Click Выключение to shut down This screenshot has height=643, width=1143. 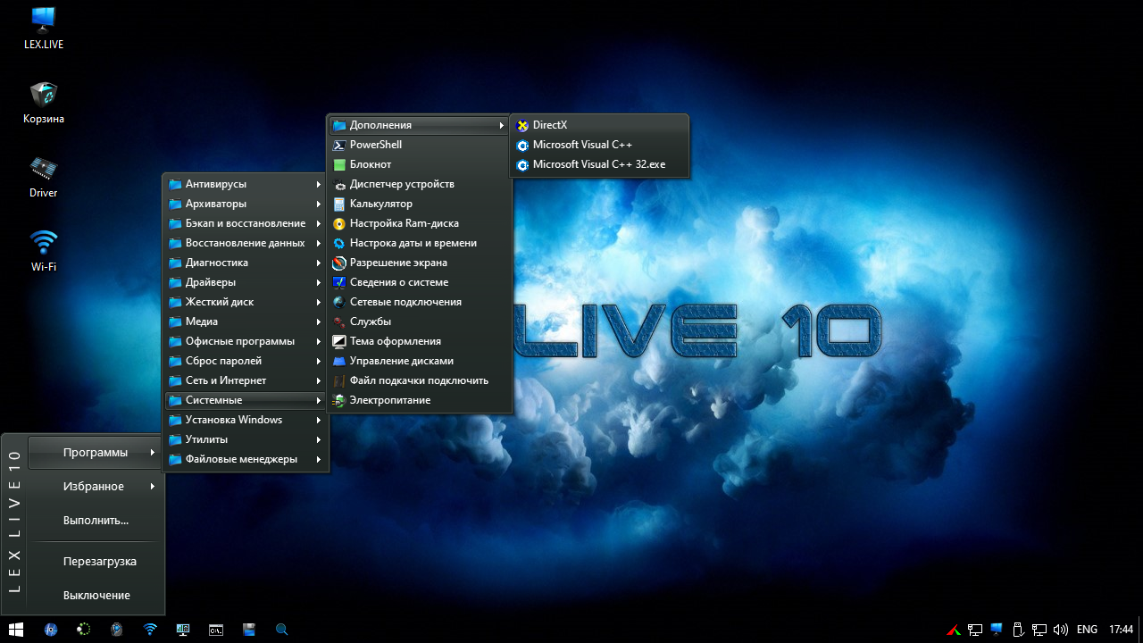point(96,596)
